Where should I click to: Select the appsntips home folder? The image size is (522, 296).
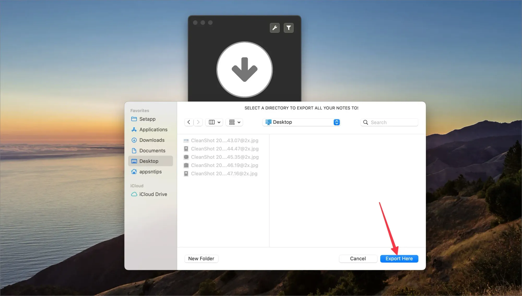tap(150, 172)
